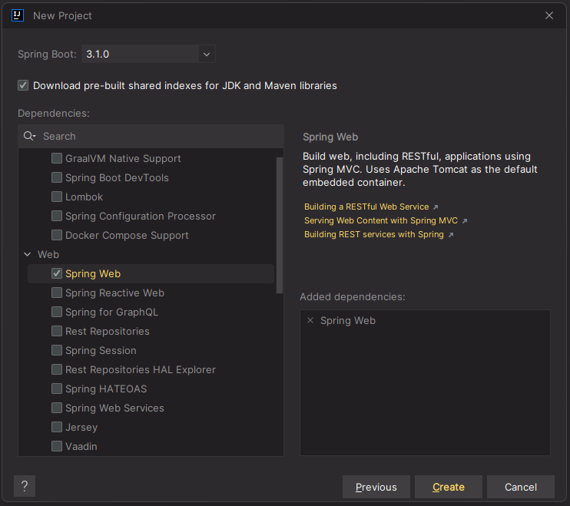Viewport: 570px width, 506px height.
Task: Click external arrow icon beside Serving Web Content
Action: [465, 221]
